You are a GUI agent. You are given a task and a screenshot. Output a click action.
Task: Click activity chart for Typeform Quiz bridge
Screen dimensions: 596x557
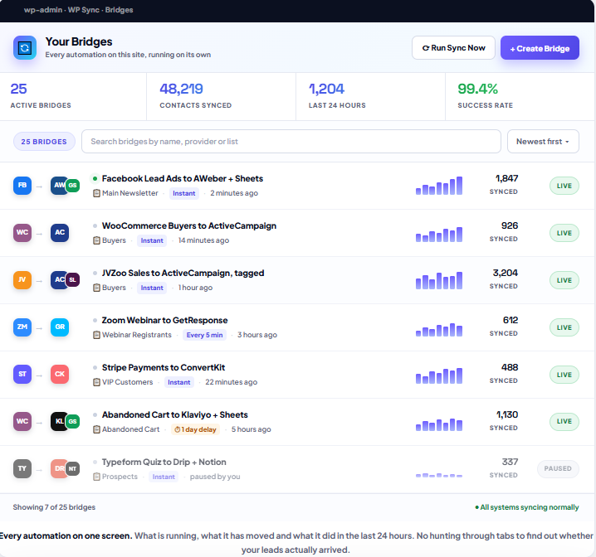(x=439, y=474)
